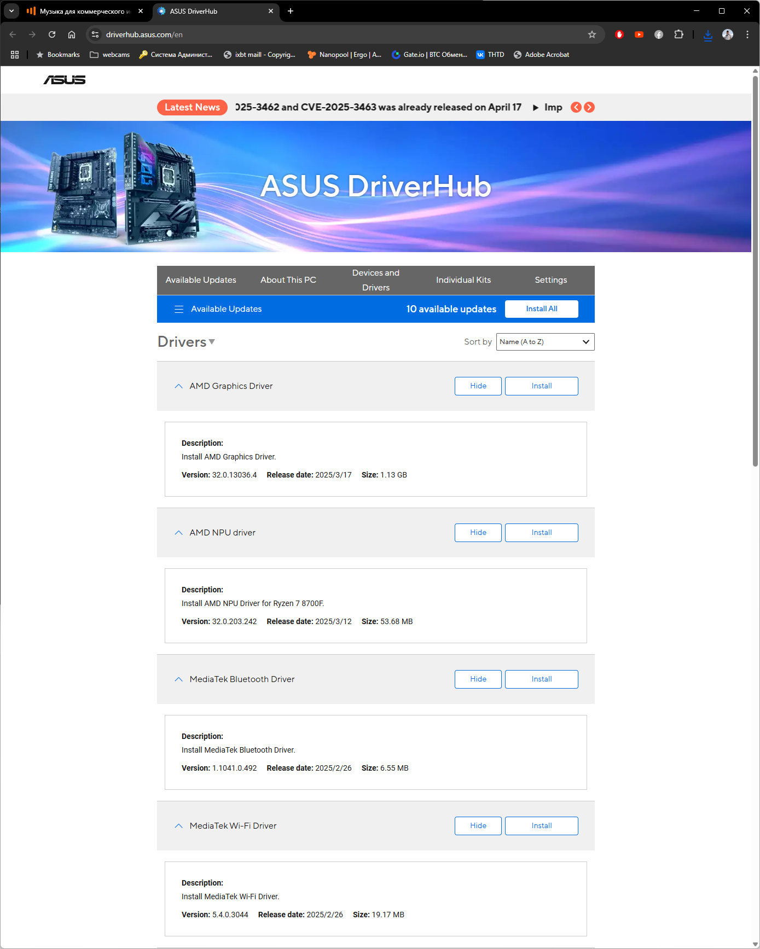Show the next Latest News item
The image size is (760, 949).
[589, 107]
